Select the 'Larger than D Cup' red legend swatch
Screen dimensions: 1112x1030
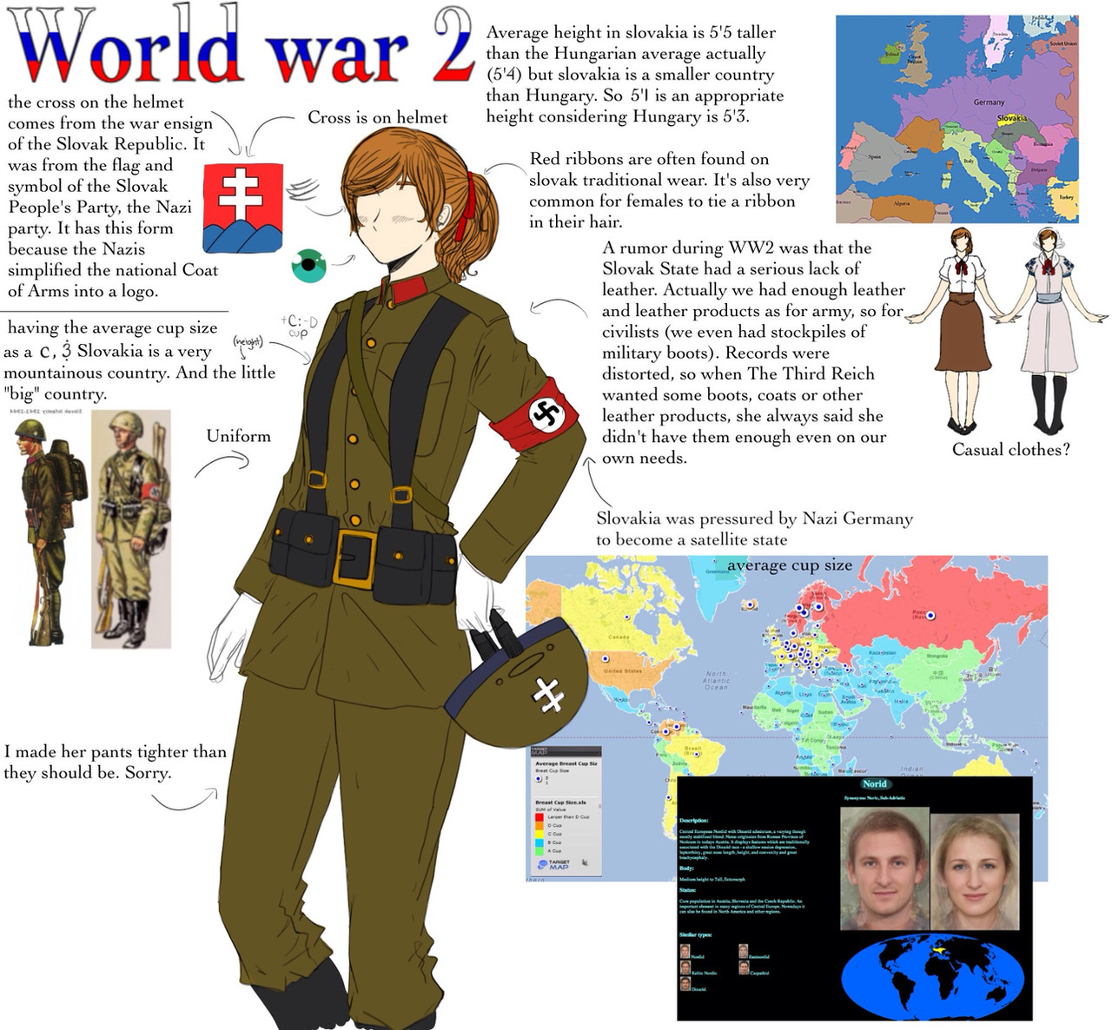(x=539, y=817)
